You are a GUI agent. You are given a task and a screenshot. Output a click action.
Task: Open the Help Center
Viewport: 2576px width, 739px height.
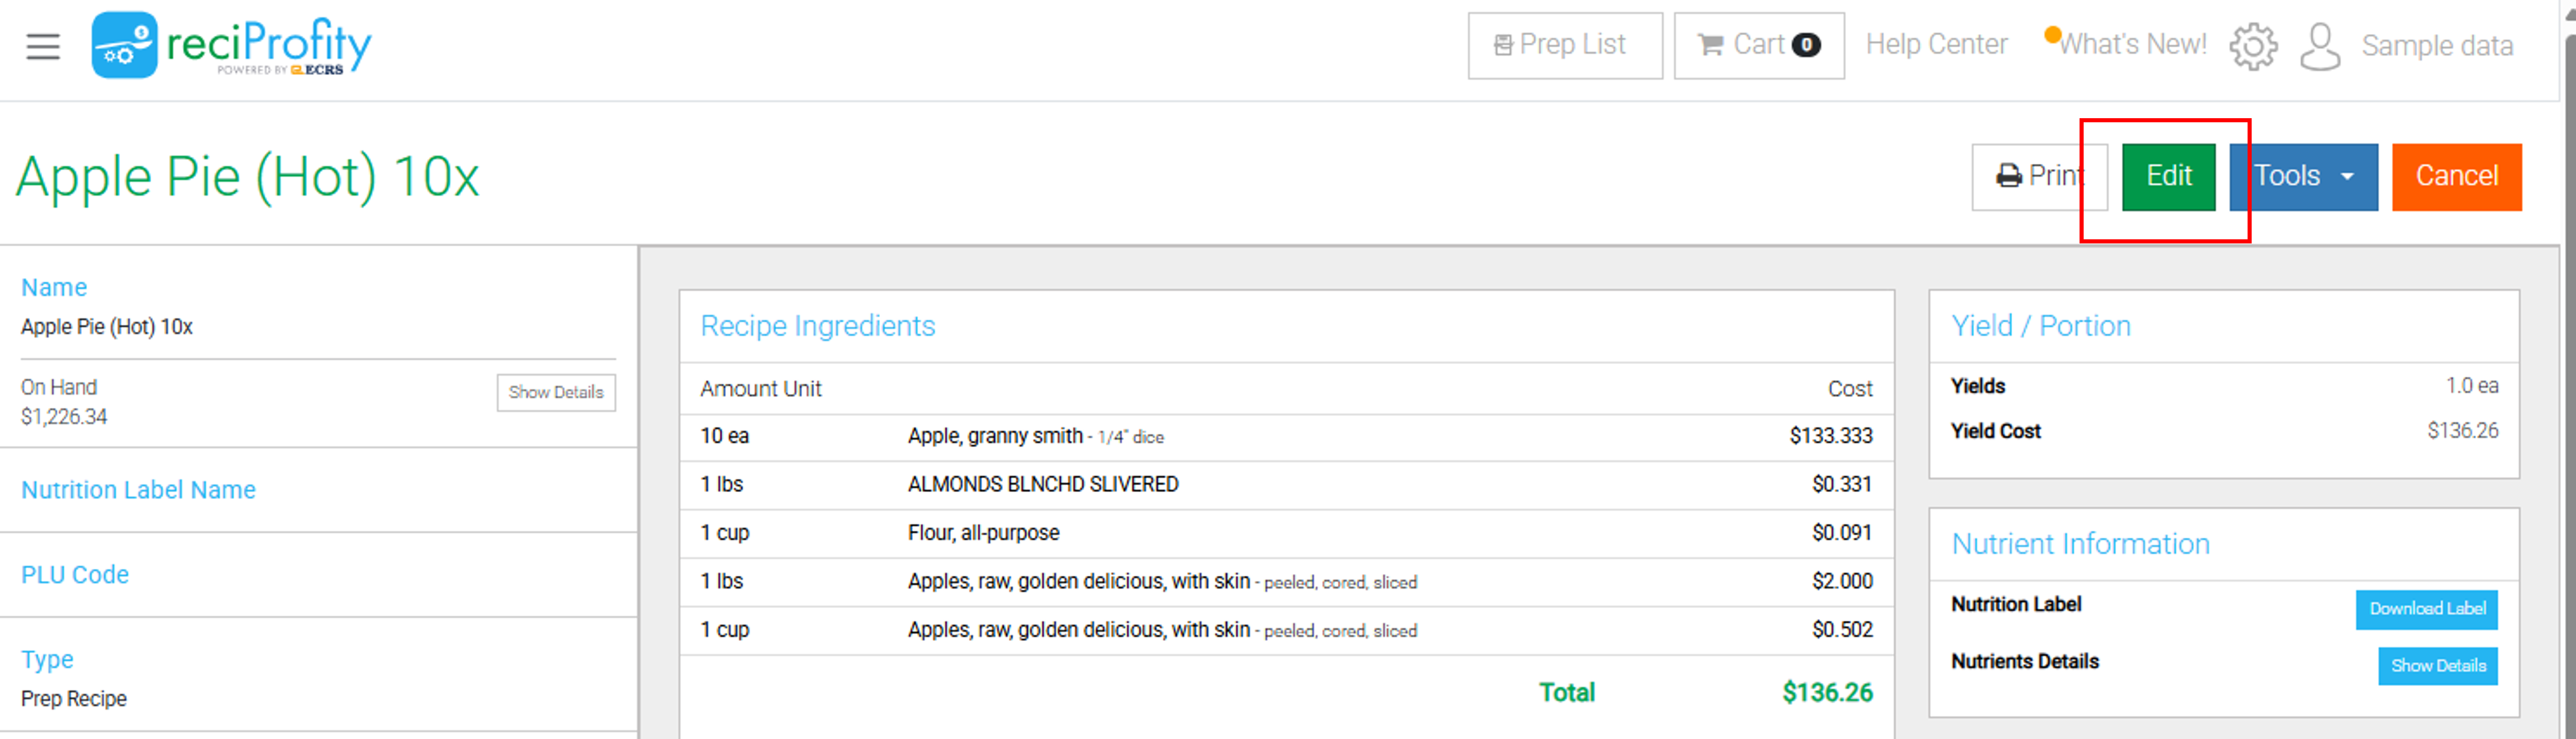[x=1936, y=44]
